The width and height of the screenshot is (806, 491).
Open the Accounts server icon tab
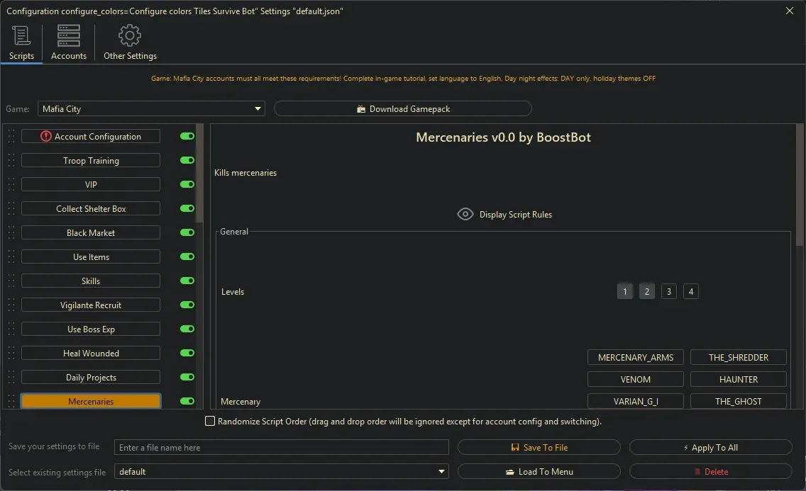[x=69, y=35]
